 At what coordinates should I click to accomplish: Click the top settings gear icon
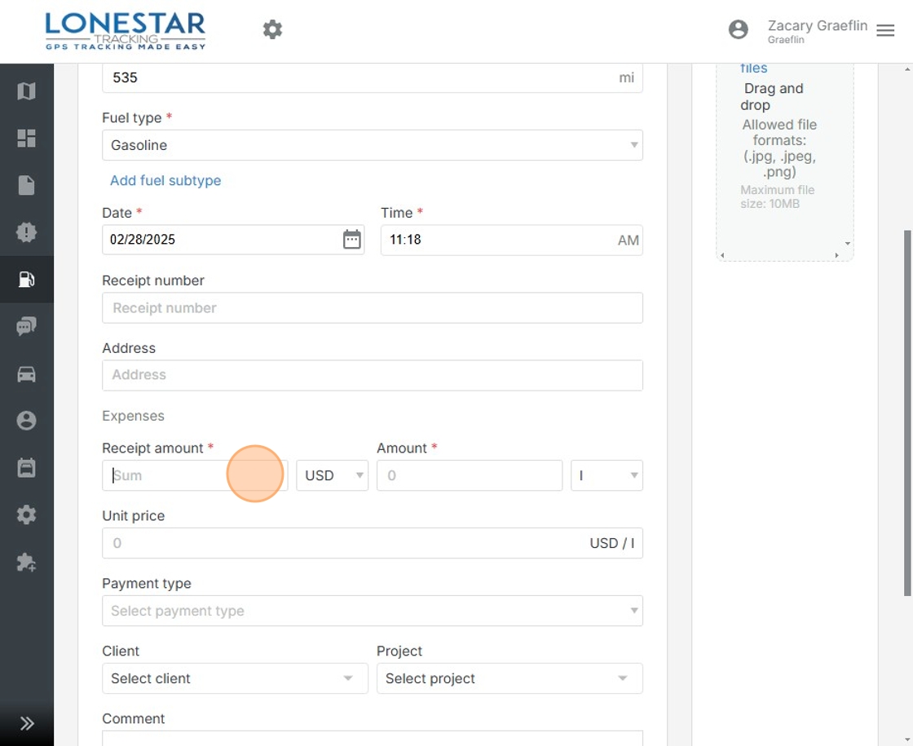pyautogui.click(x=272, y=30)
